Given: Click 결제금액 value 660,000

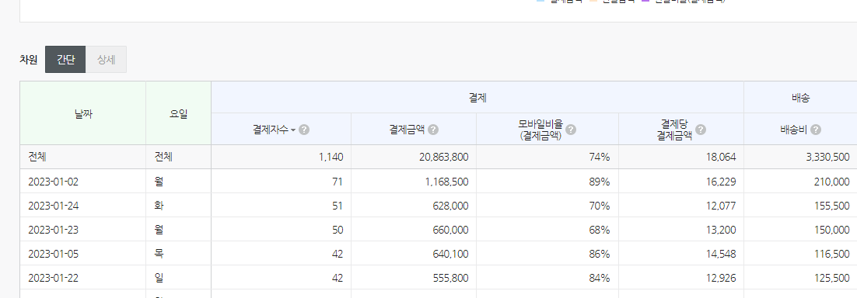Looking at the screenshot, I should point(450,230).
